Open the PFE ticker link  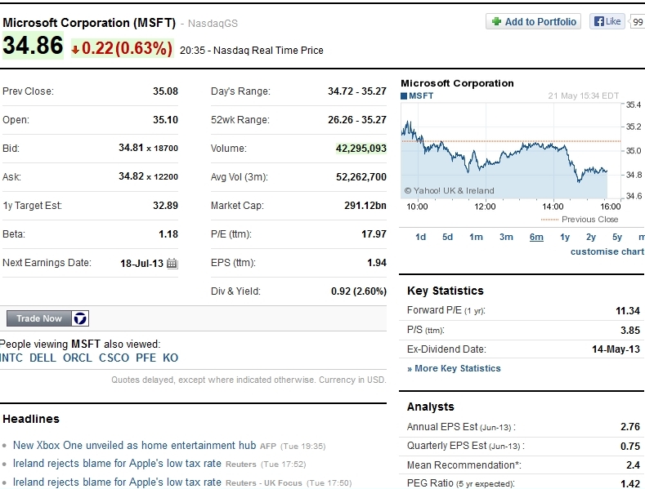(146, 358)
